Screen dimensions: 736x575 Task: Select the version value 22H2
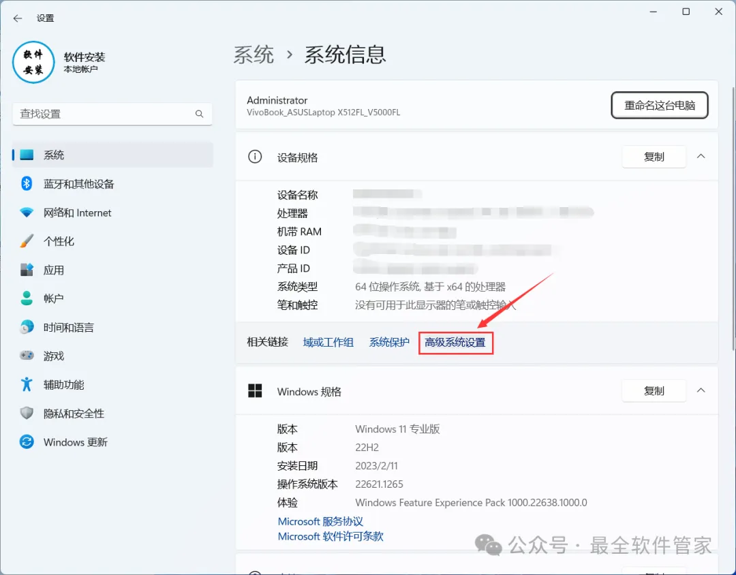click(367, 448)
